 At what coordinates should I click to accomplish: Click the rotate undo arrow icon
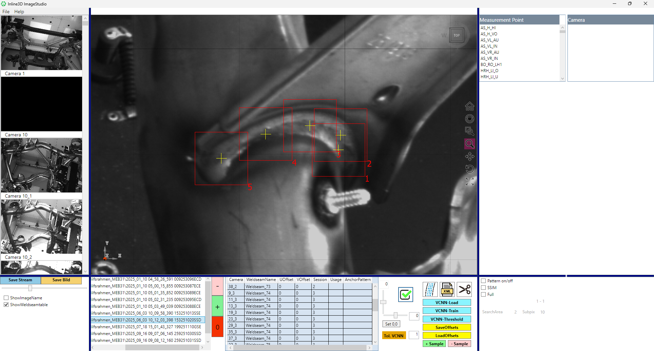click(469, 169)
